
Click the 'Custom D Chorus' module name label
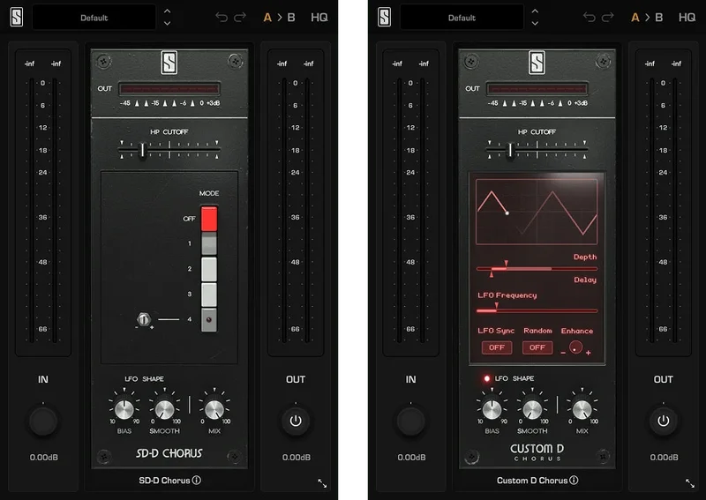point(532,481)
